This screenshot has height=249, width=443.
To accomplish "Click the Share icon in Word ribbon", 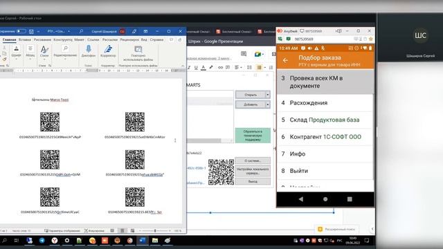I will pos(180,40).
